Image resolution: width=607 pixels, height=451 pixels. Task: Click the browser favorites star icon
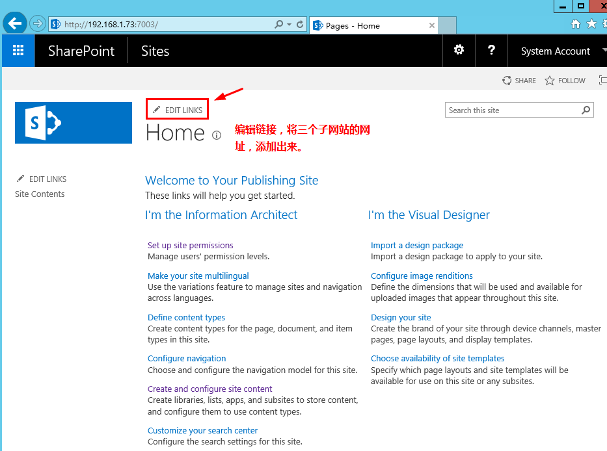(591, 24)
